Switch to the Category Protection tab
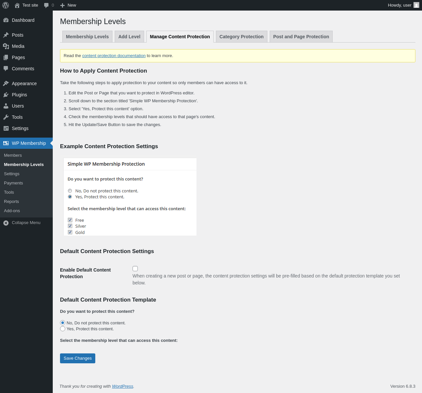This screenshot has width=422, height=393. [241, 37]
